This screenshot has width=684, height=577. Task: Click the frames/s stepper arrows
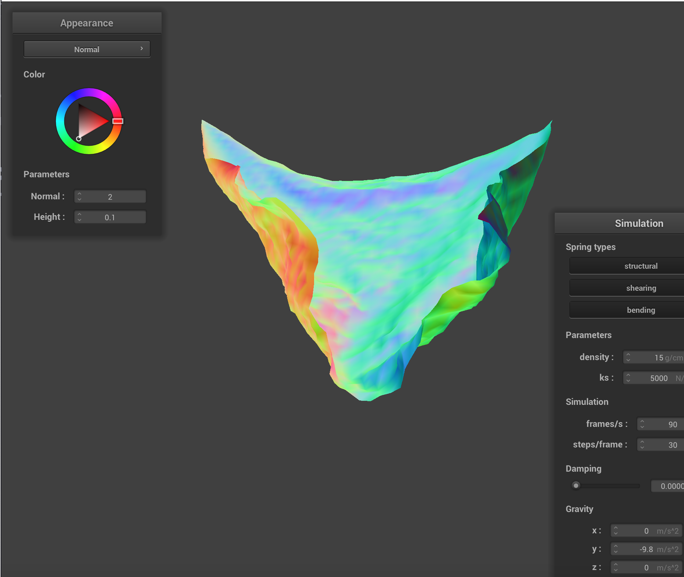(642, 424)
